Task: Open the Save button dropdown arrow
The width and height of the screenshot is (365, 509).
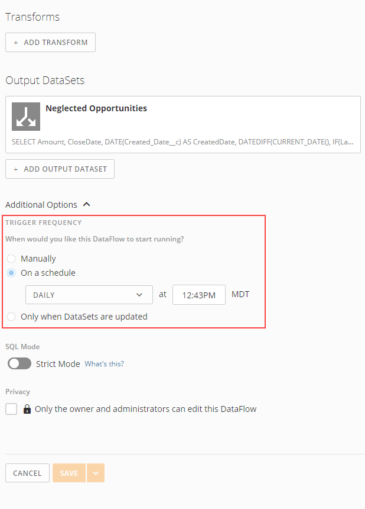Action: (96, 473)
